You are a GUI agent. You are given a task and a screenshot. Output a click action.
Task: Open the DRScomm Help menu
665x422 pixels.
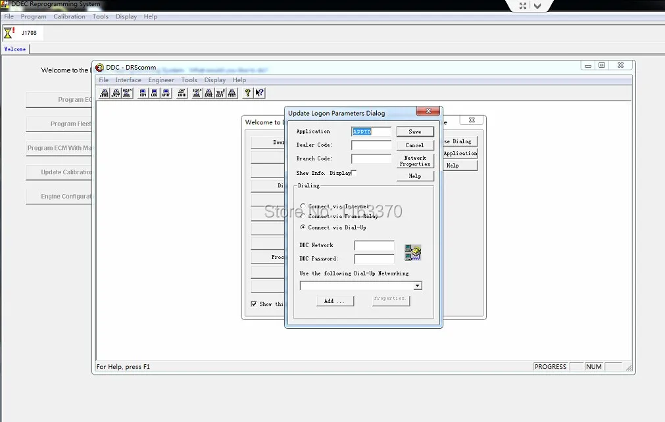pos(239,80)
